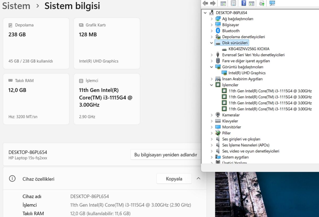Click the info icon beside Cihaz özellikleri
Screen dimensions: 319x217
(x=12, y=179)
